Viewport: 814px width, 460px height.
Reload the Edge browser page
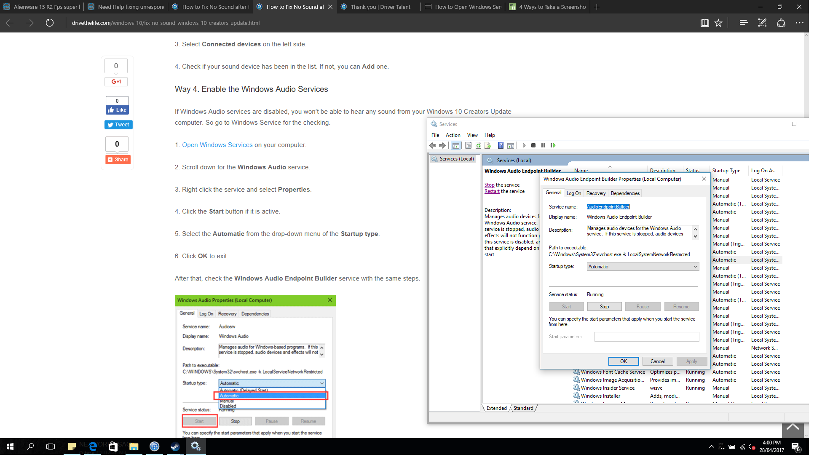click(x=50, y=23)
